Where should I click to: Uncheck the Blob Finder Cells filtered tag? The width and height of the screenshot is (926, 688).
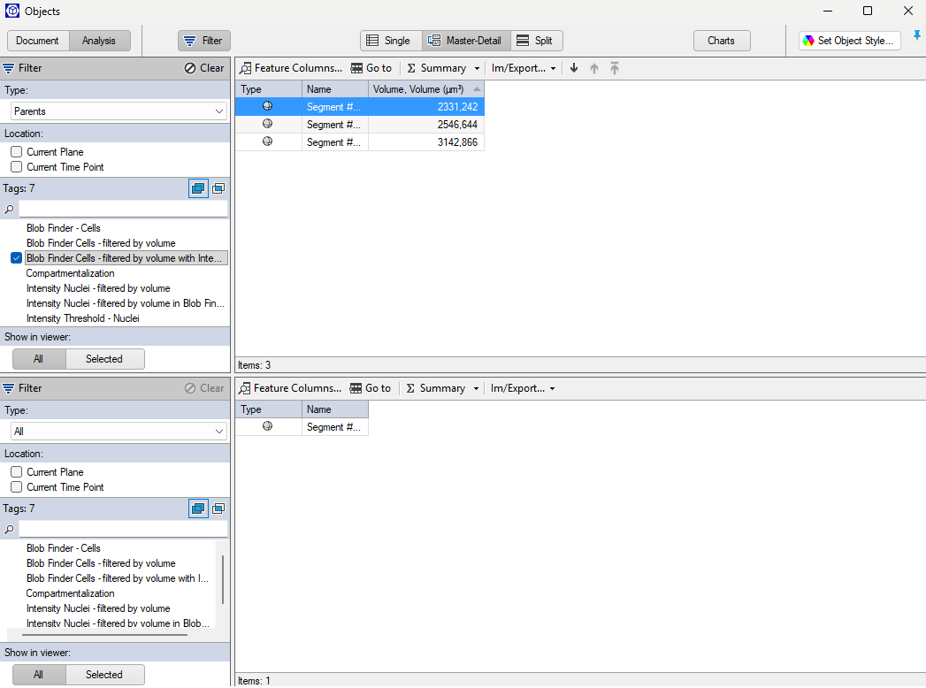coord(16,257)
